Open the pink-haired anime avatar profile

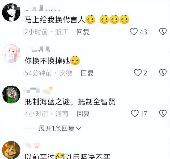coord(11,53)
